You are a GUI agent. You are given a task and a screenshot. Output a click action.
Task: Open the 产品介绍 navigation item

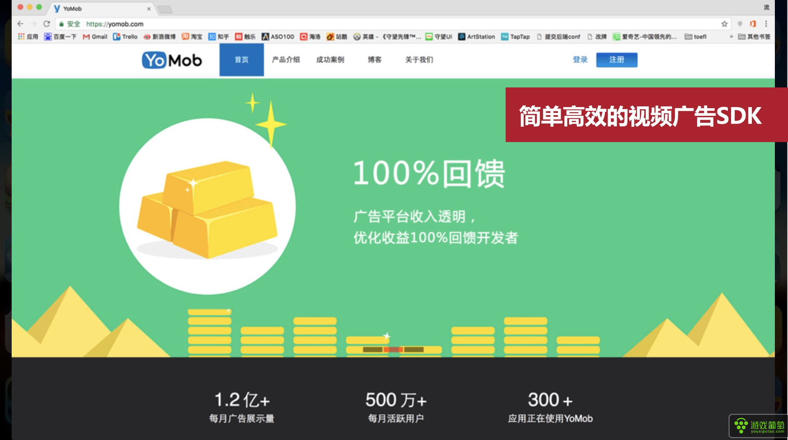tap(286, 60)
